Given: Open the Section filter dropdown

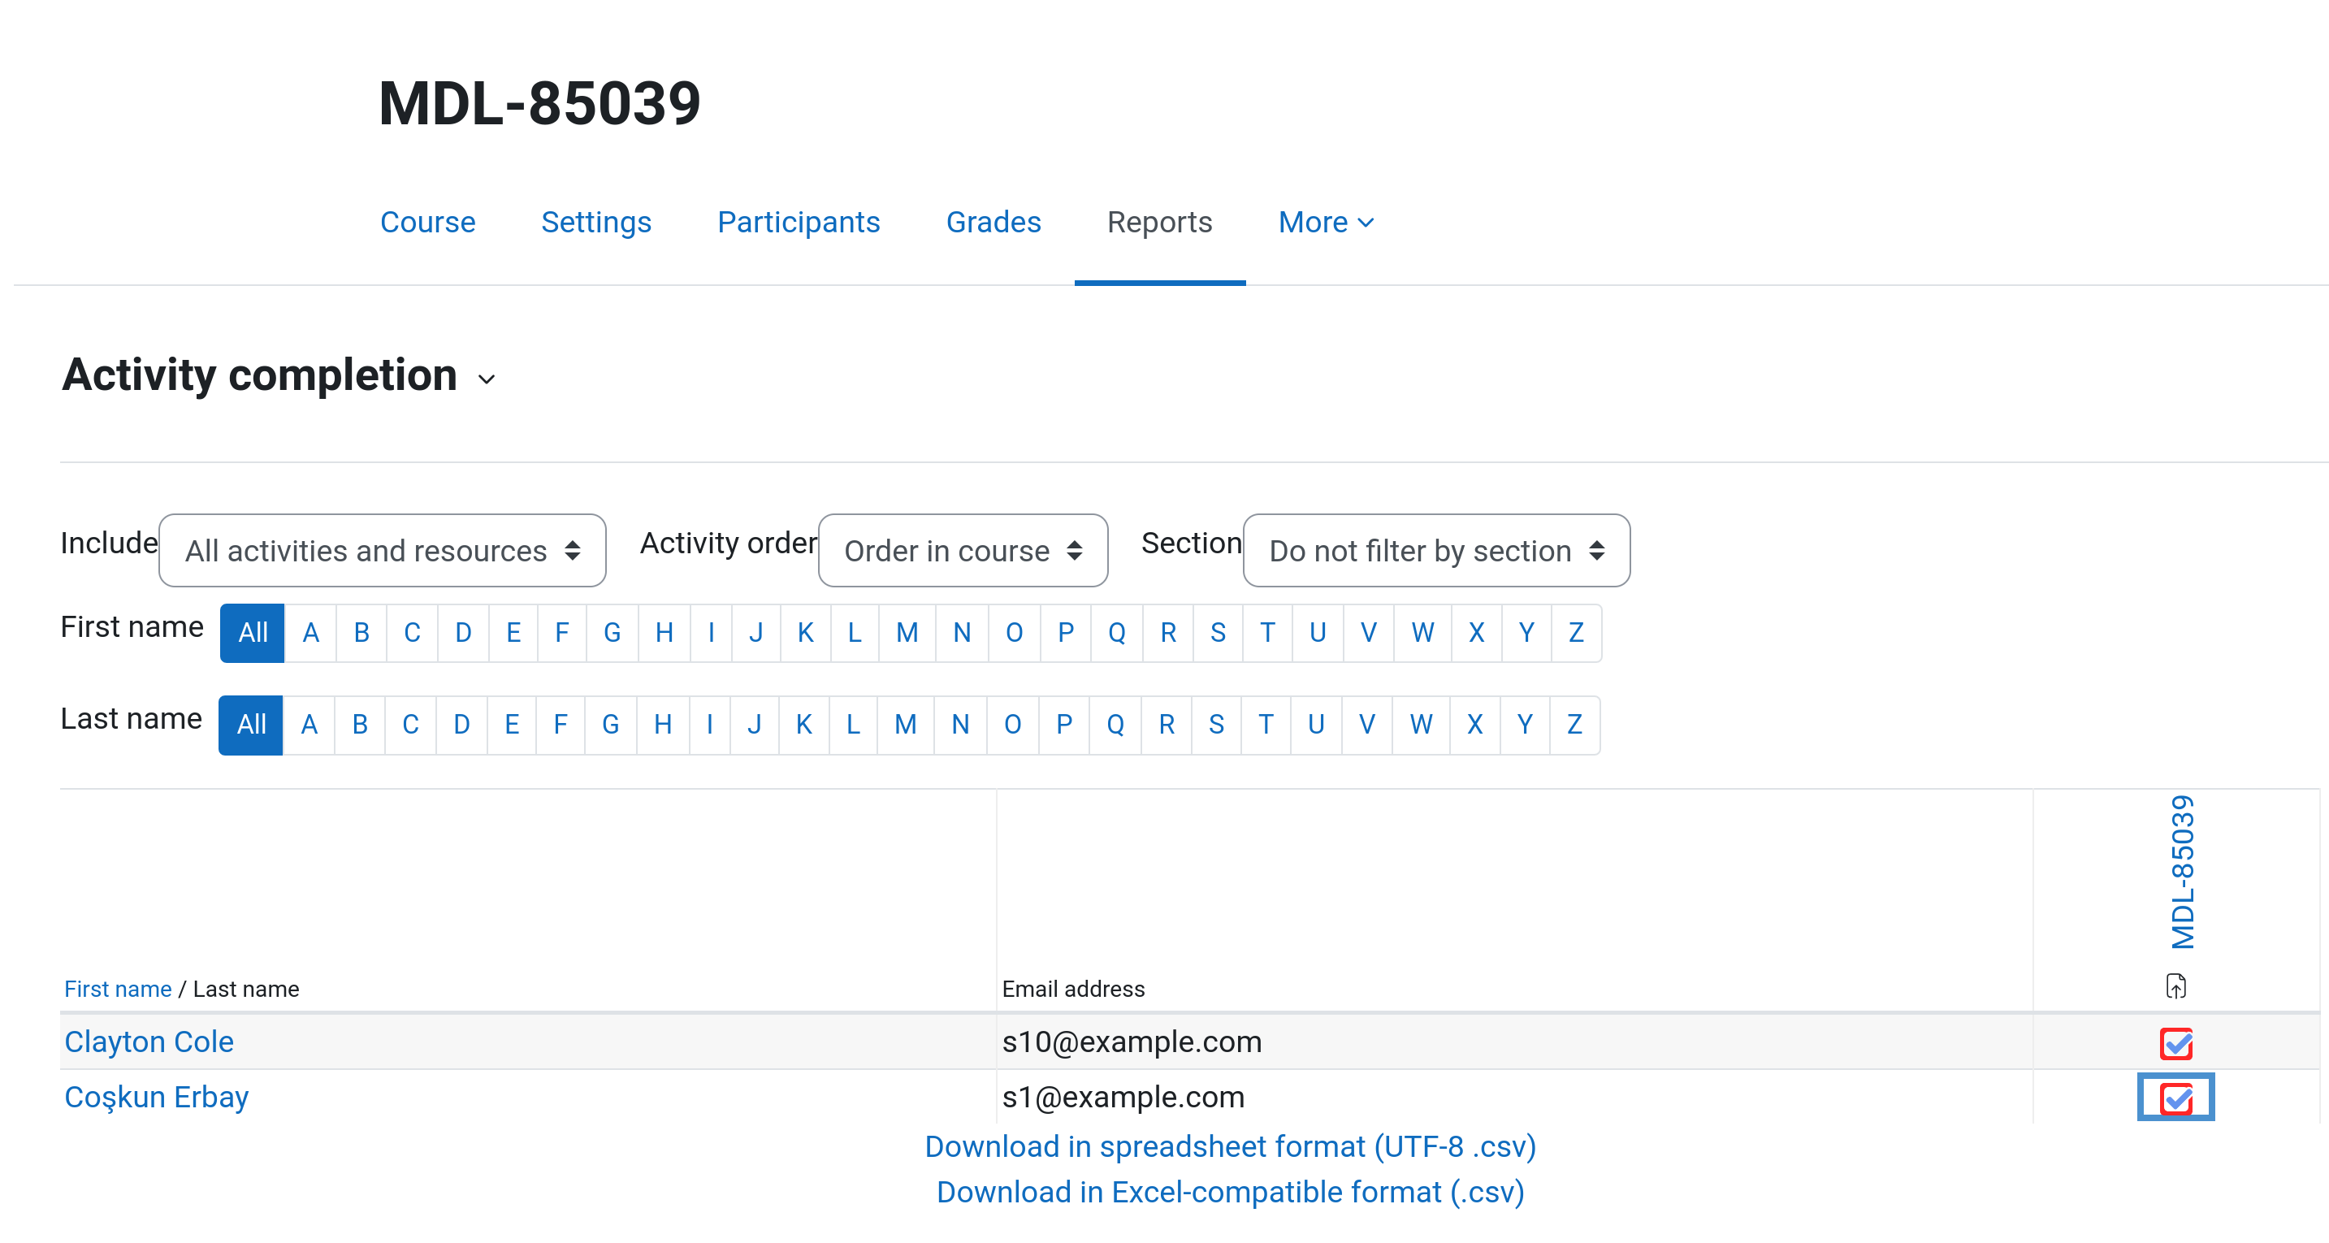Looking at the screenshot, I should (1435, 551).
